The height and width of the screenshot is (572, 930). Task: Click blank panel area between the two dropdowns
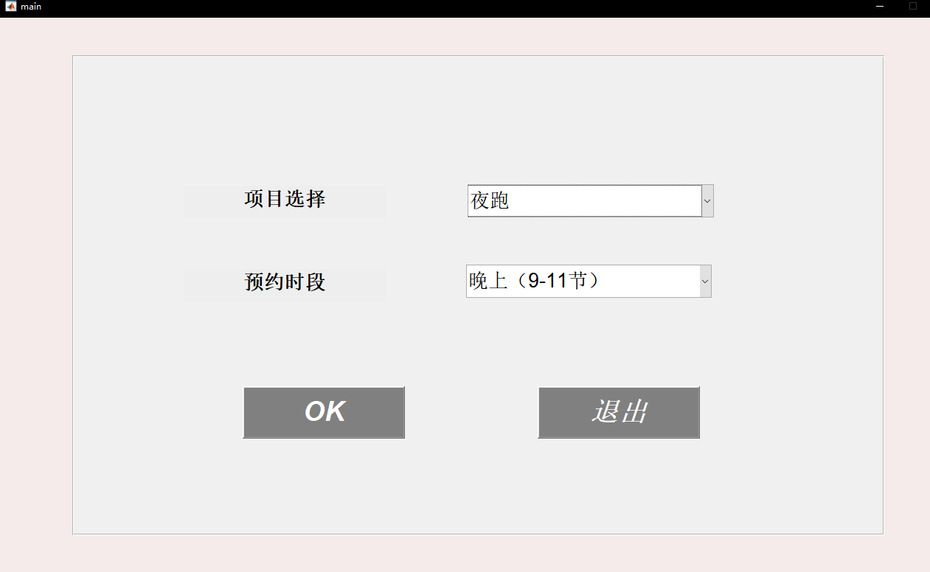589,241
